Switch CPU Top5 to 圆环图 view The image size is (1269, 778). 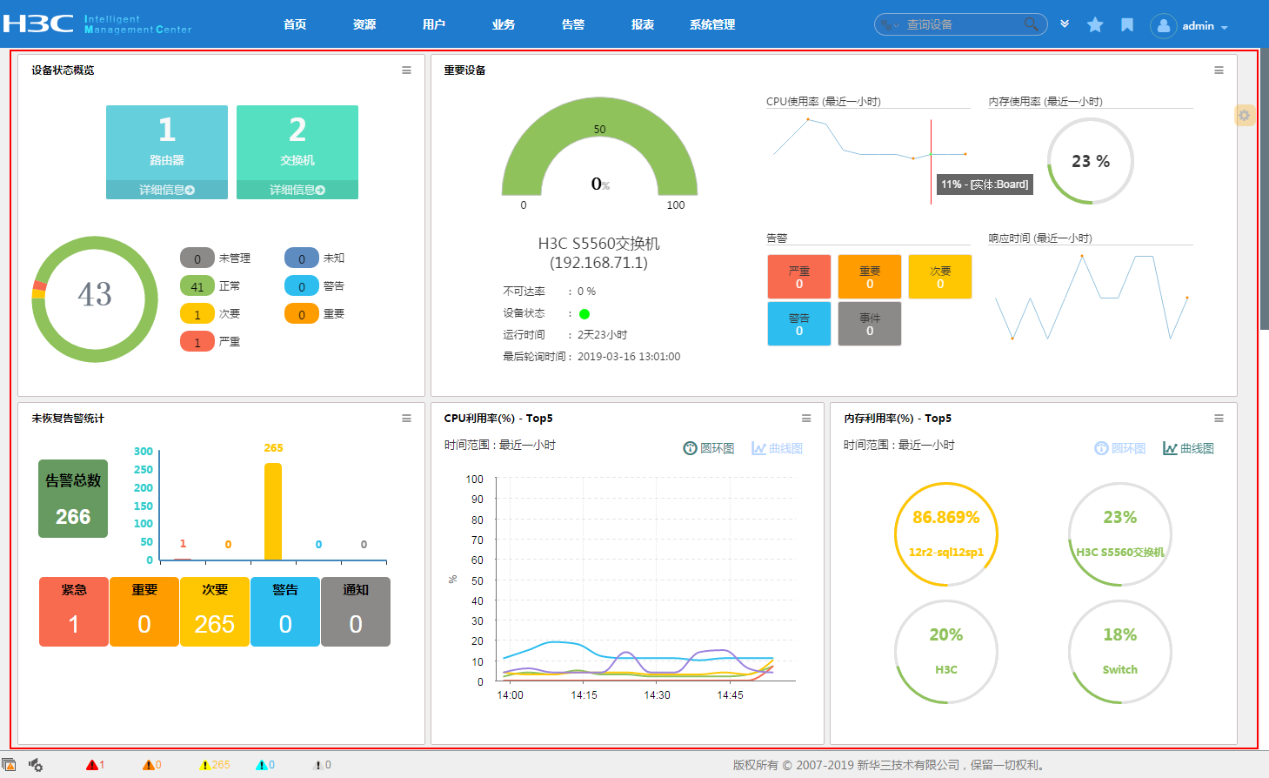[x=709, y=448]
